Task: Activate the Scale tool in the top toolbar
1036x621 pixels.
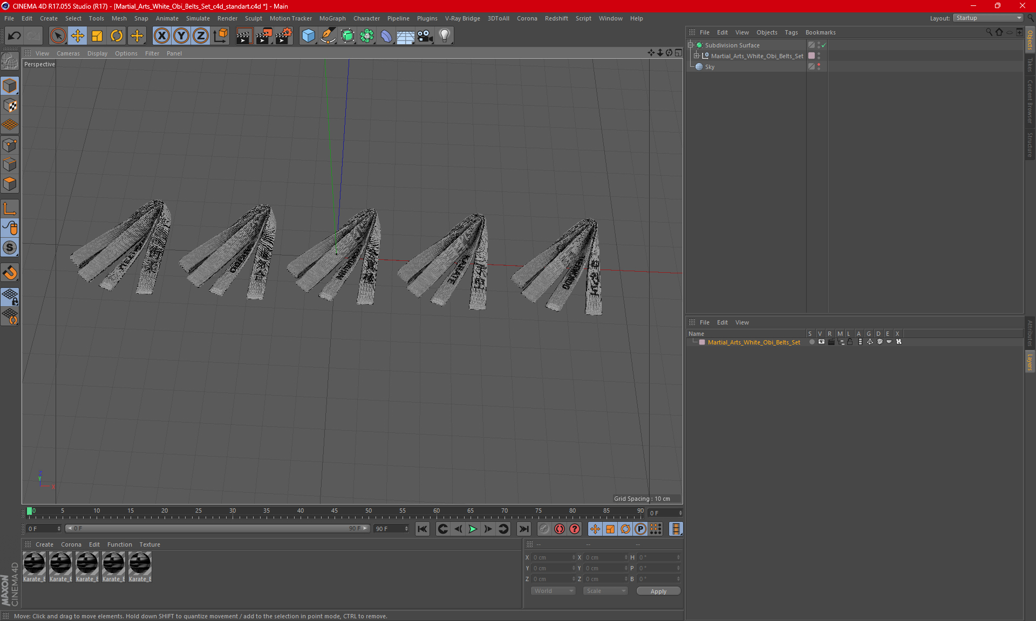Action: 97,36
